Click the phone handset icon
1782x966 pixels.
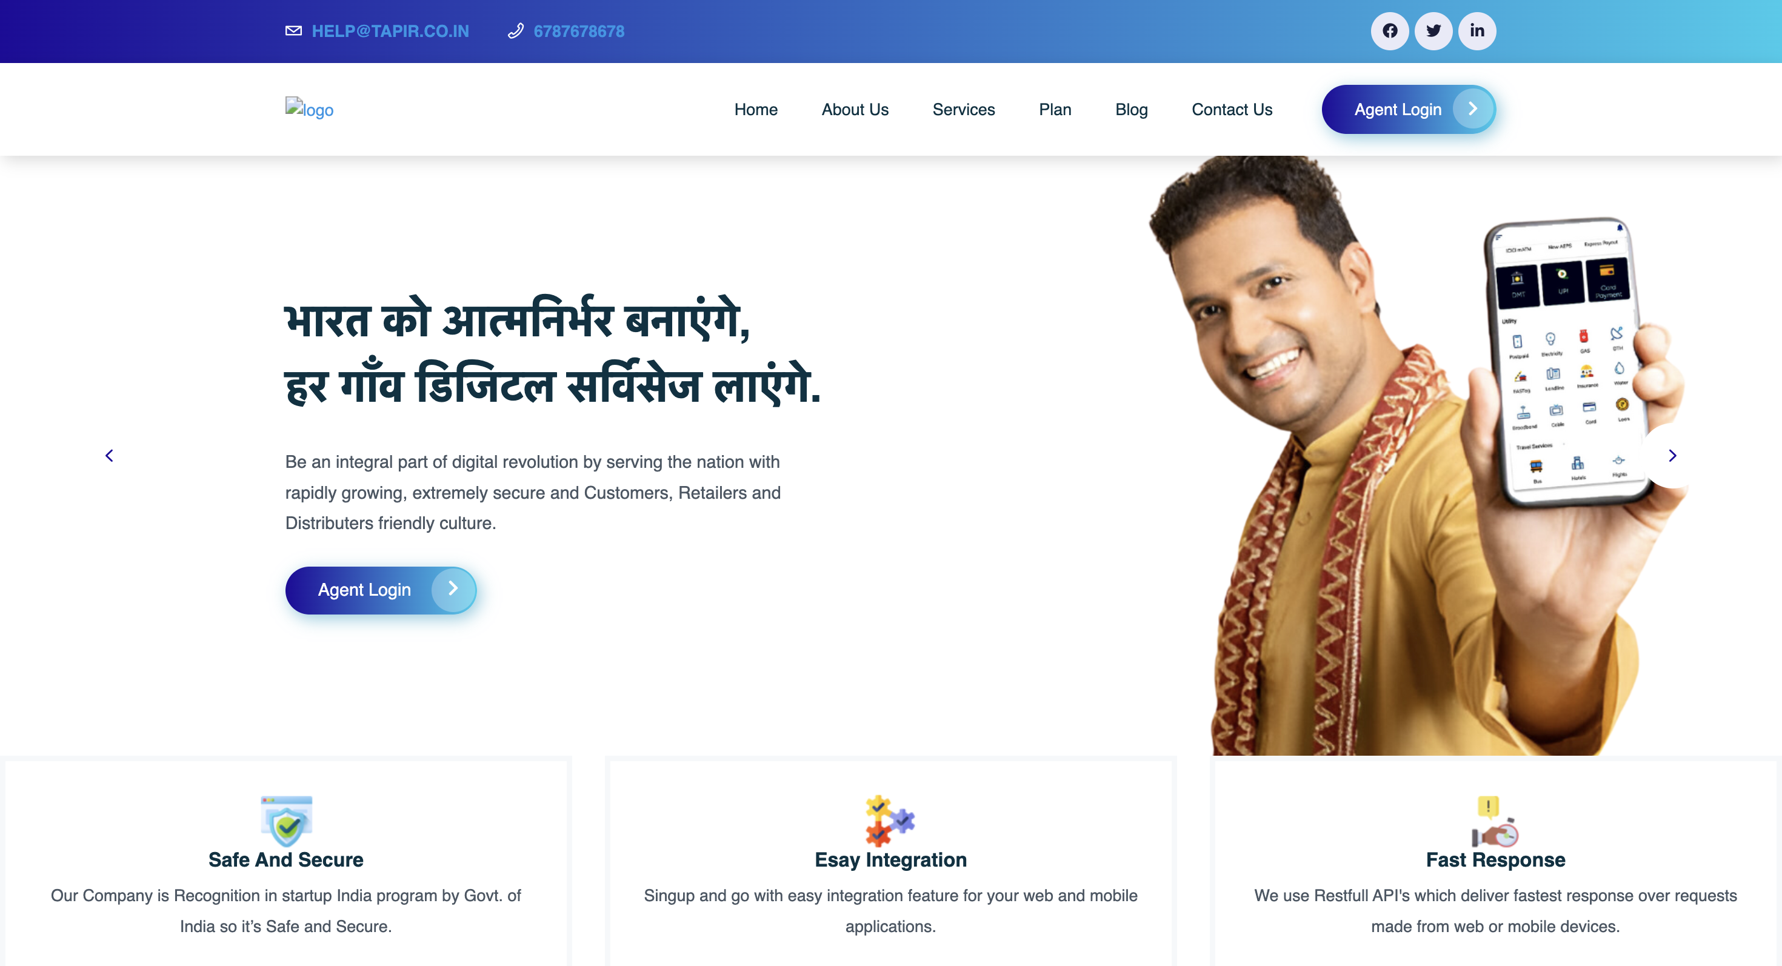pyautogui.click(x=515, y=31)
